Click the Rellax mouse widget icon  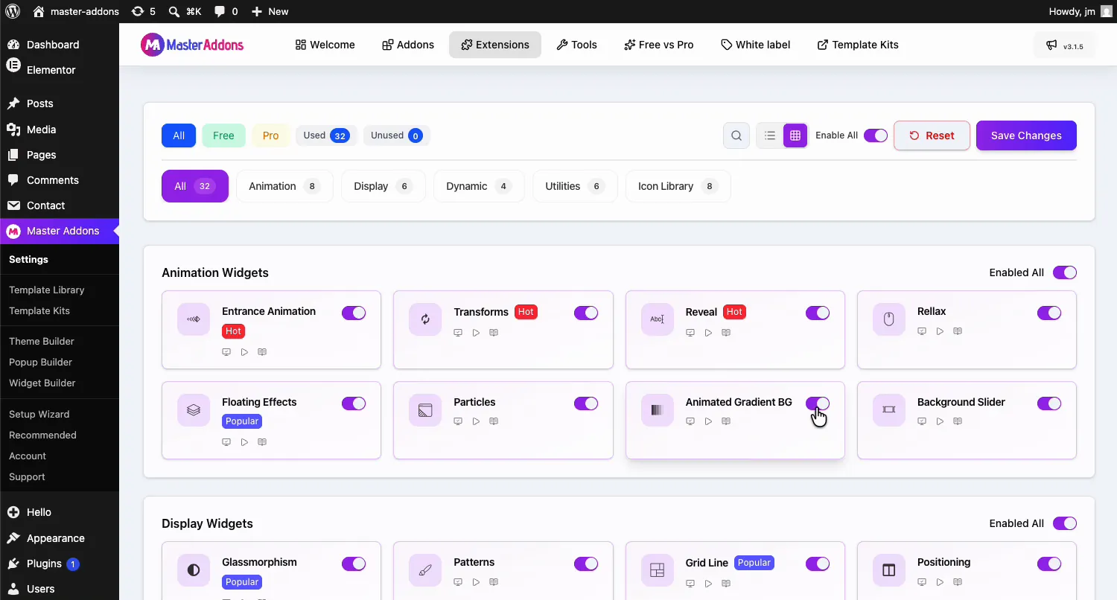(889, 319)
